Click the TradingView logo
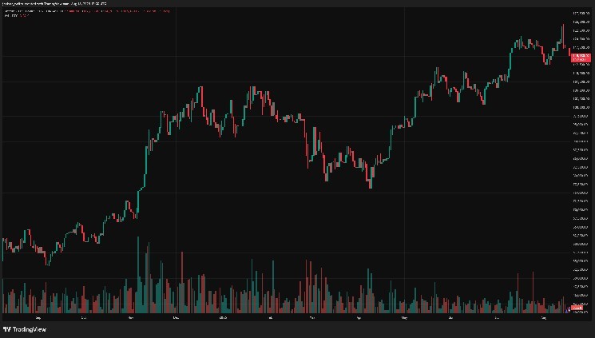This screenshot has height=338, width=595. pyautogui.click(x=24, y=329)
